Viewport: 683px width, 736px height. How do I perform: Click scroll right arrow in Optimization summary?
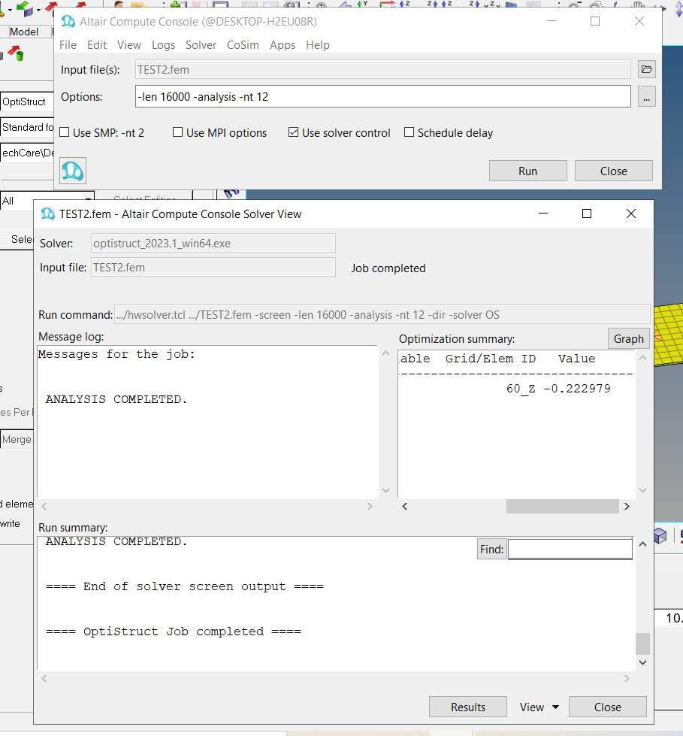click(x=627, y=506)
